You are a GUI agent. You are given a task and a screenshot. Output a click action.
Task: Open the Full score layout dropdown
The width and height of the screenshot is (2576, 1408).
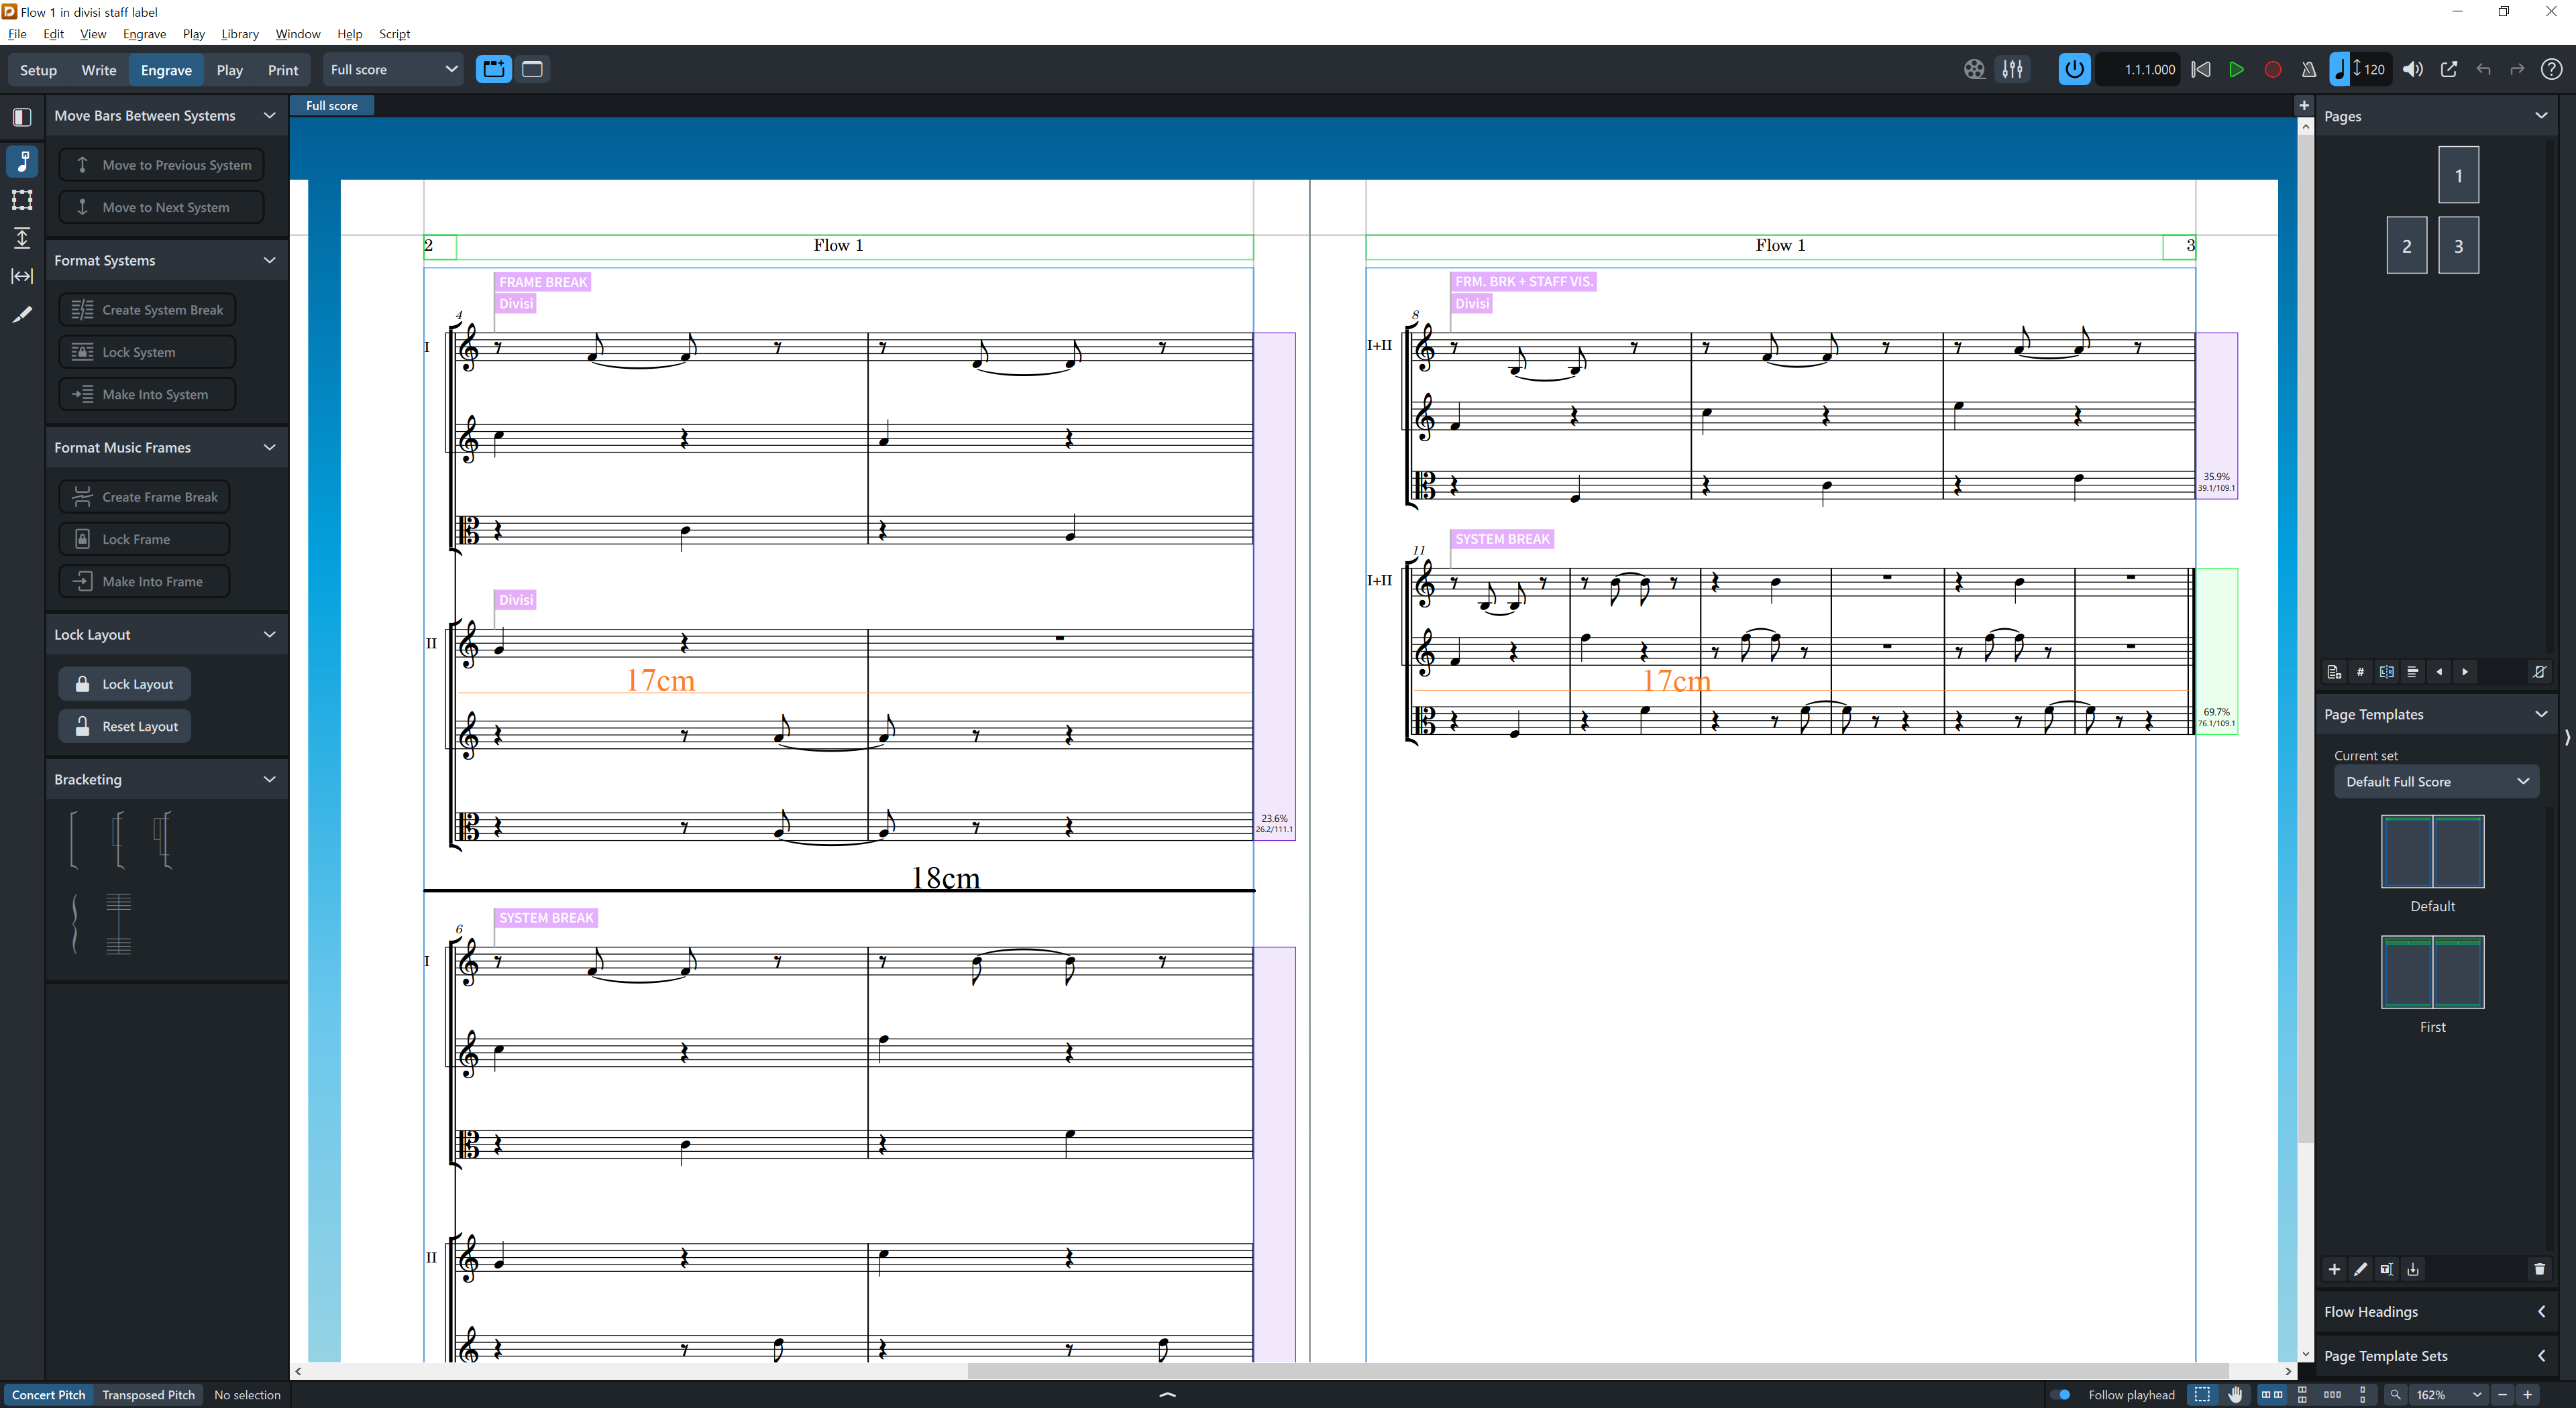coord(392,69)
